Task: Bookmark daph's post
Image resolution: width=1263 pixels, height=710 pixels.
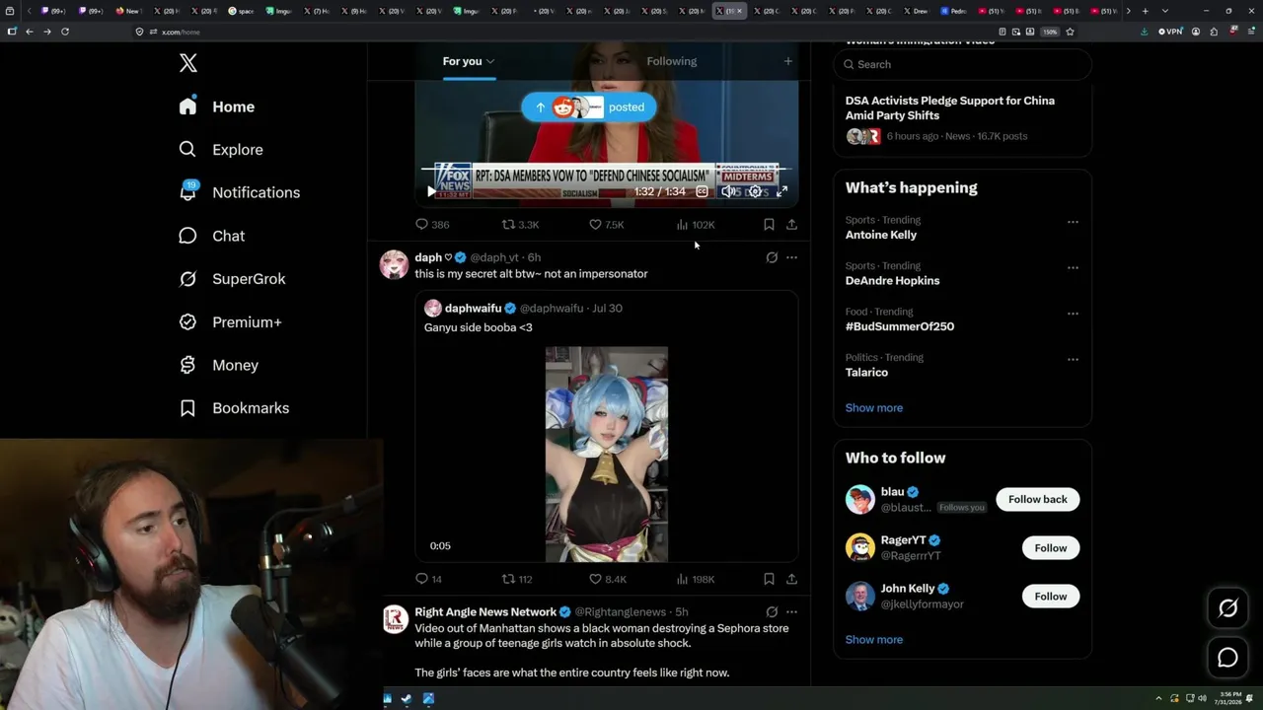Action: click(769, 580)
